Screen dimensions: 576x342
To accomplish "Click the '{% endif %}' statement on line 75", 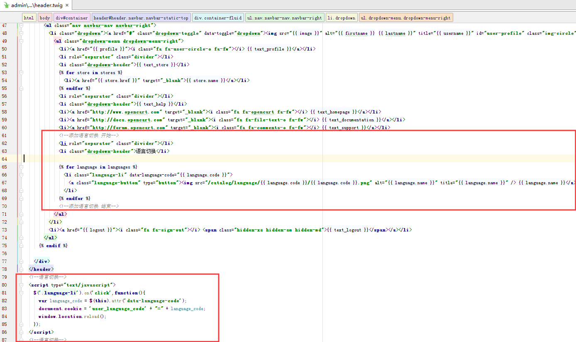I will tap(53, 246).
